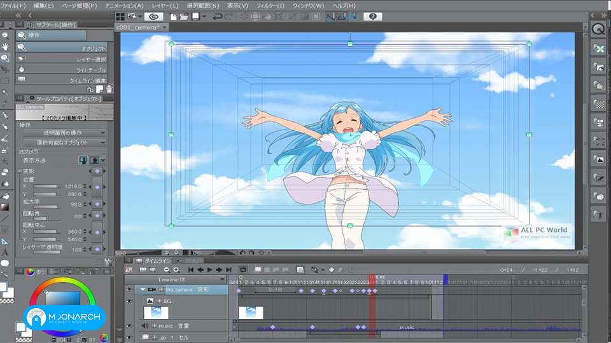Open help with the question mark icon
The width and height of the screenshot is (611, 343).
[372, 17]
